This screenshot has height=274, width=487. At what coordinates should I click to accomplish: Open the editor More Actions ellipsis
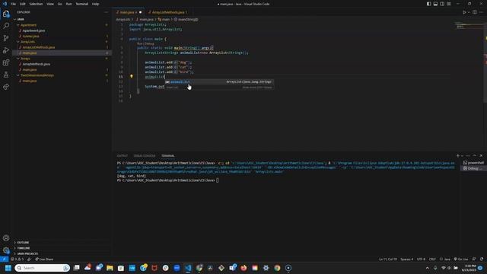coord(481,12)
